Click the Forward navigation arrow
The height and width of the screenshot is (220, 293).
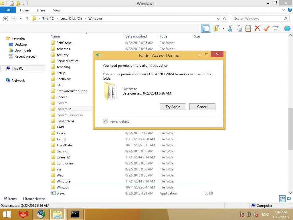point(14,19)
